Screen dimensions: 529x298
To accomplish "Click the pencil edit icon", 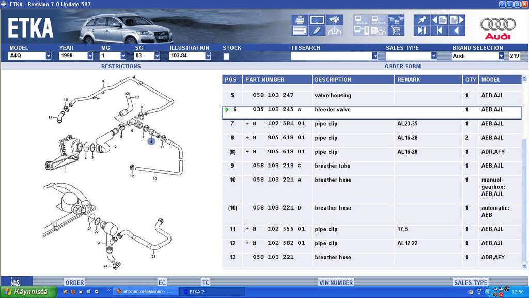I will 317,31.
